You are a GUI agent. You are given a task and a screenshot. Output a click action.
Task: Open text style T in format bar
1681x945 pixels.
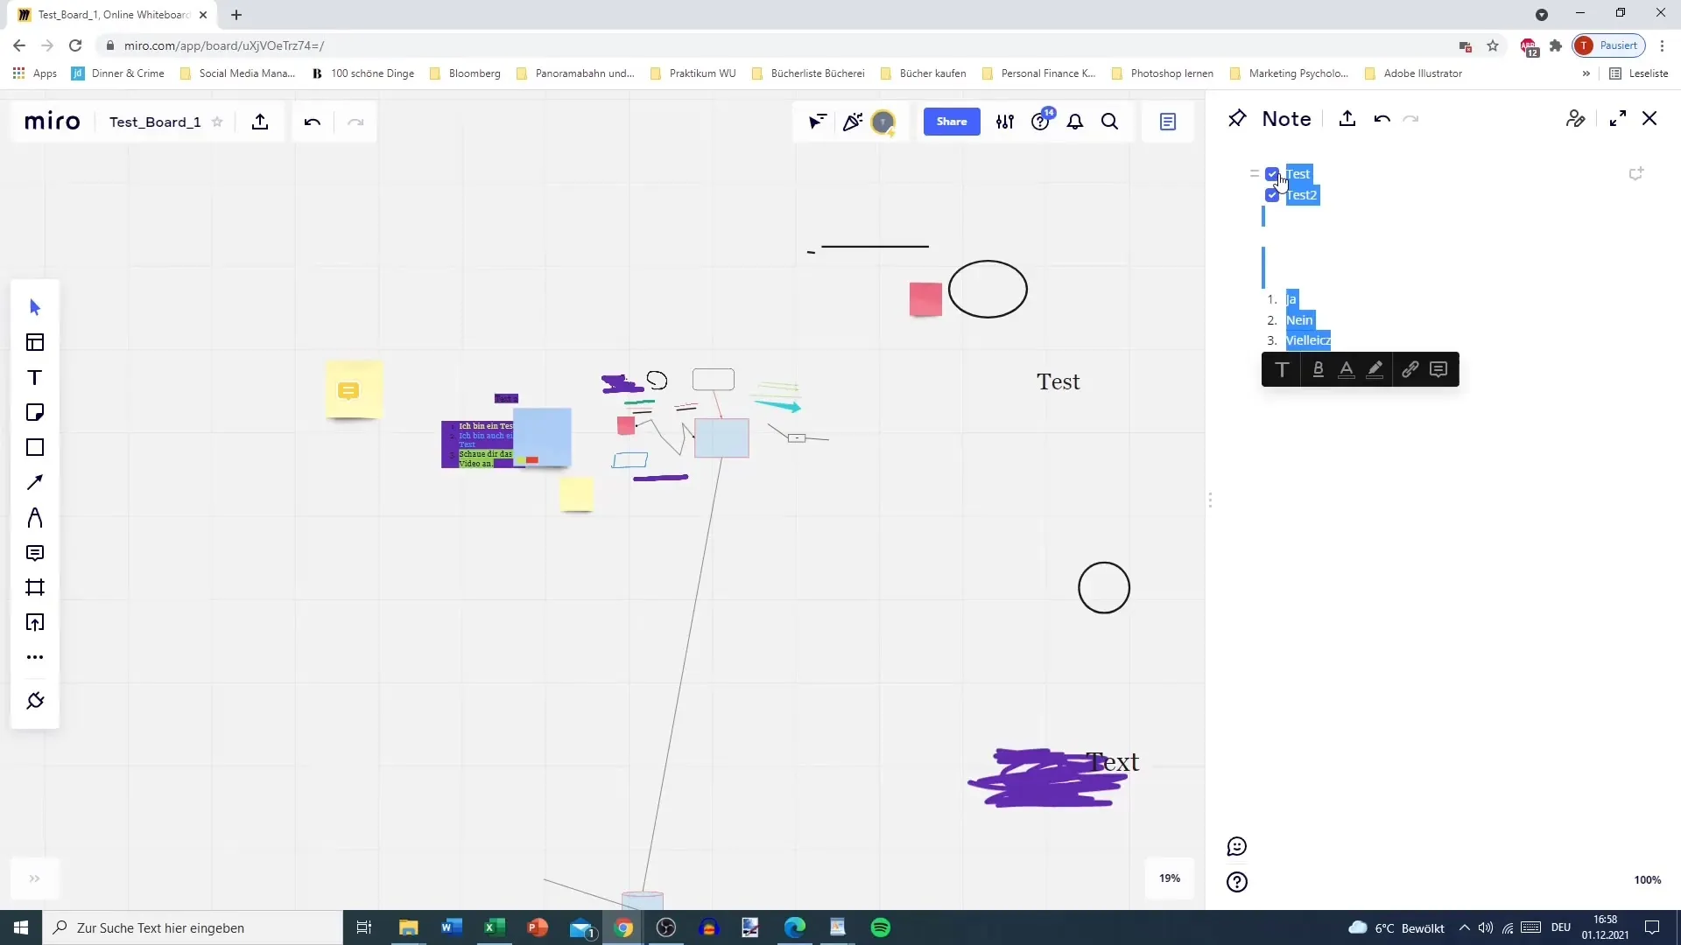tap(1283, 369)
